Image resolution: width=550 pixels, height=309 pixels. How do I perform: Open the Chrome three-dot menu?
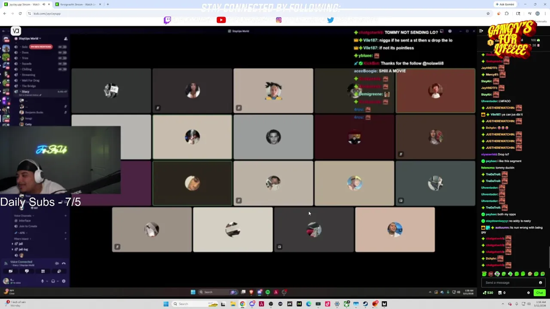click(545, 13)
